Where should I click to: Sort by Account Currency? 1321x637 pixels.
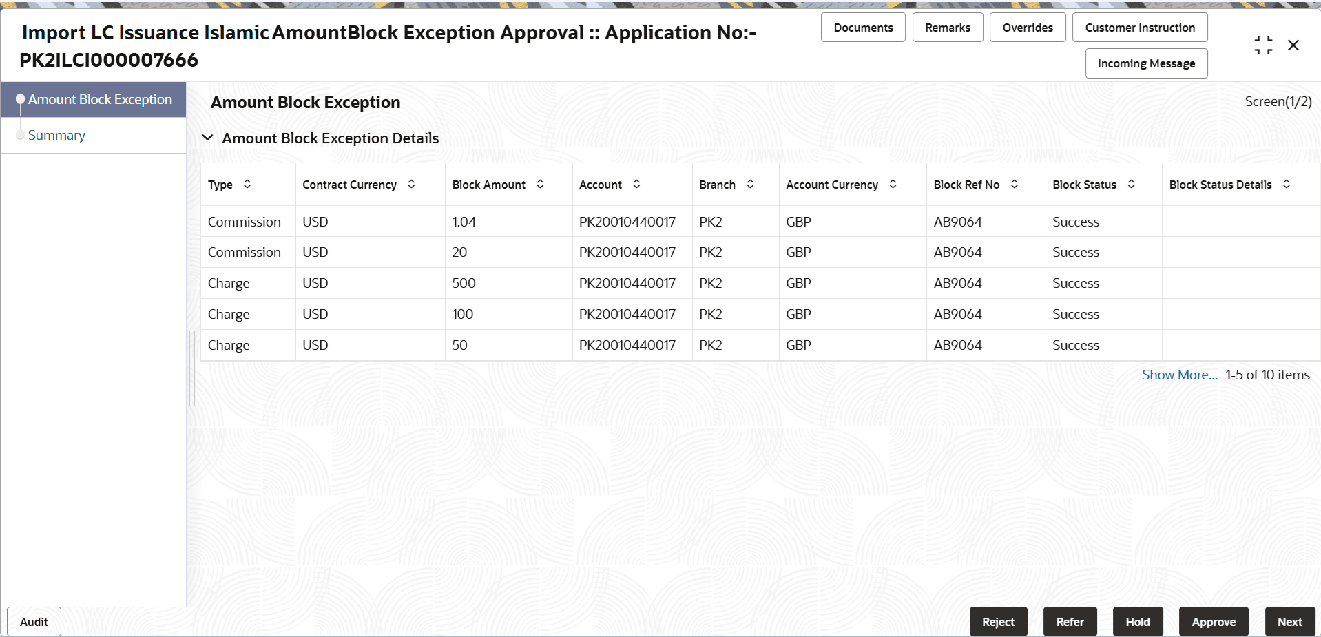[x=893, y=184]
